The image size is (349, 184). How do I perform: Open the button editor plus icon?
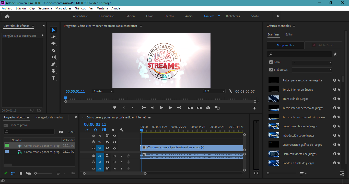[254, 108]
